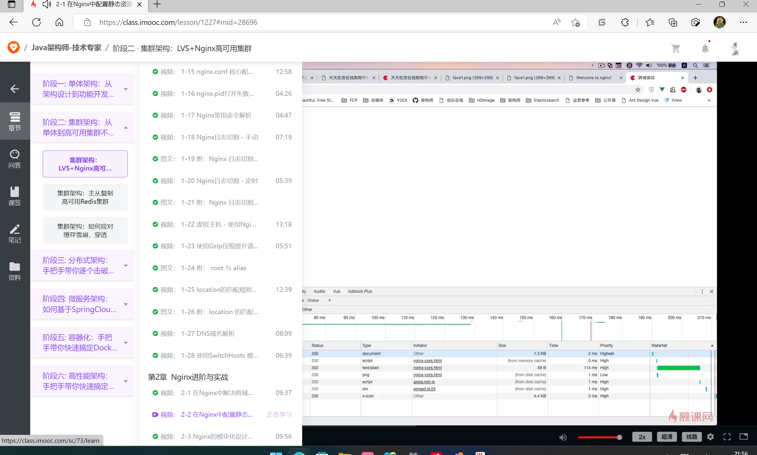Expand 阶段三 分布式架构 section

(x=126, y=265)
